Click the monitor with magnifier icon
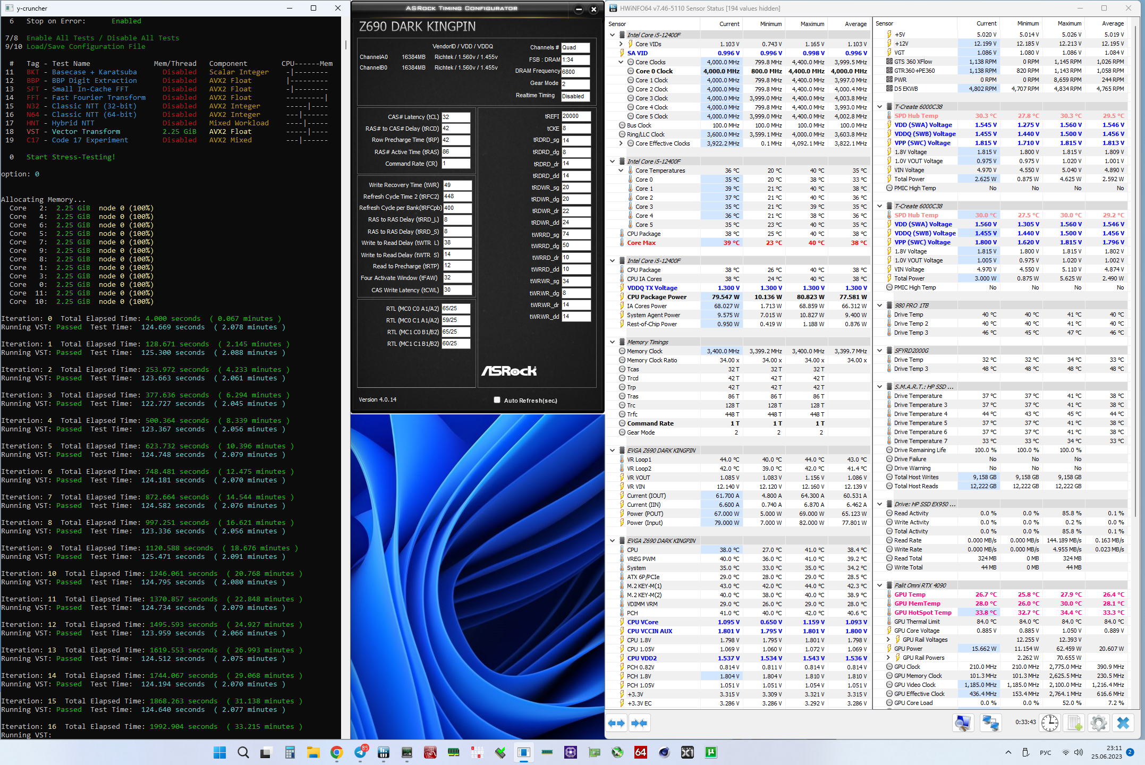 [963, 723]
